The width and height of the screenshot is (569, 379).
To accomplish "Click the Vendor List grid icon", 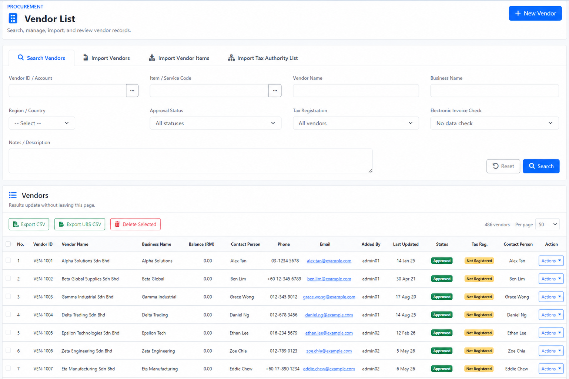I will pyautogui.click(x=13, y=19).
